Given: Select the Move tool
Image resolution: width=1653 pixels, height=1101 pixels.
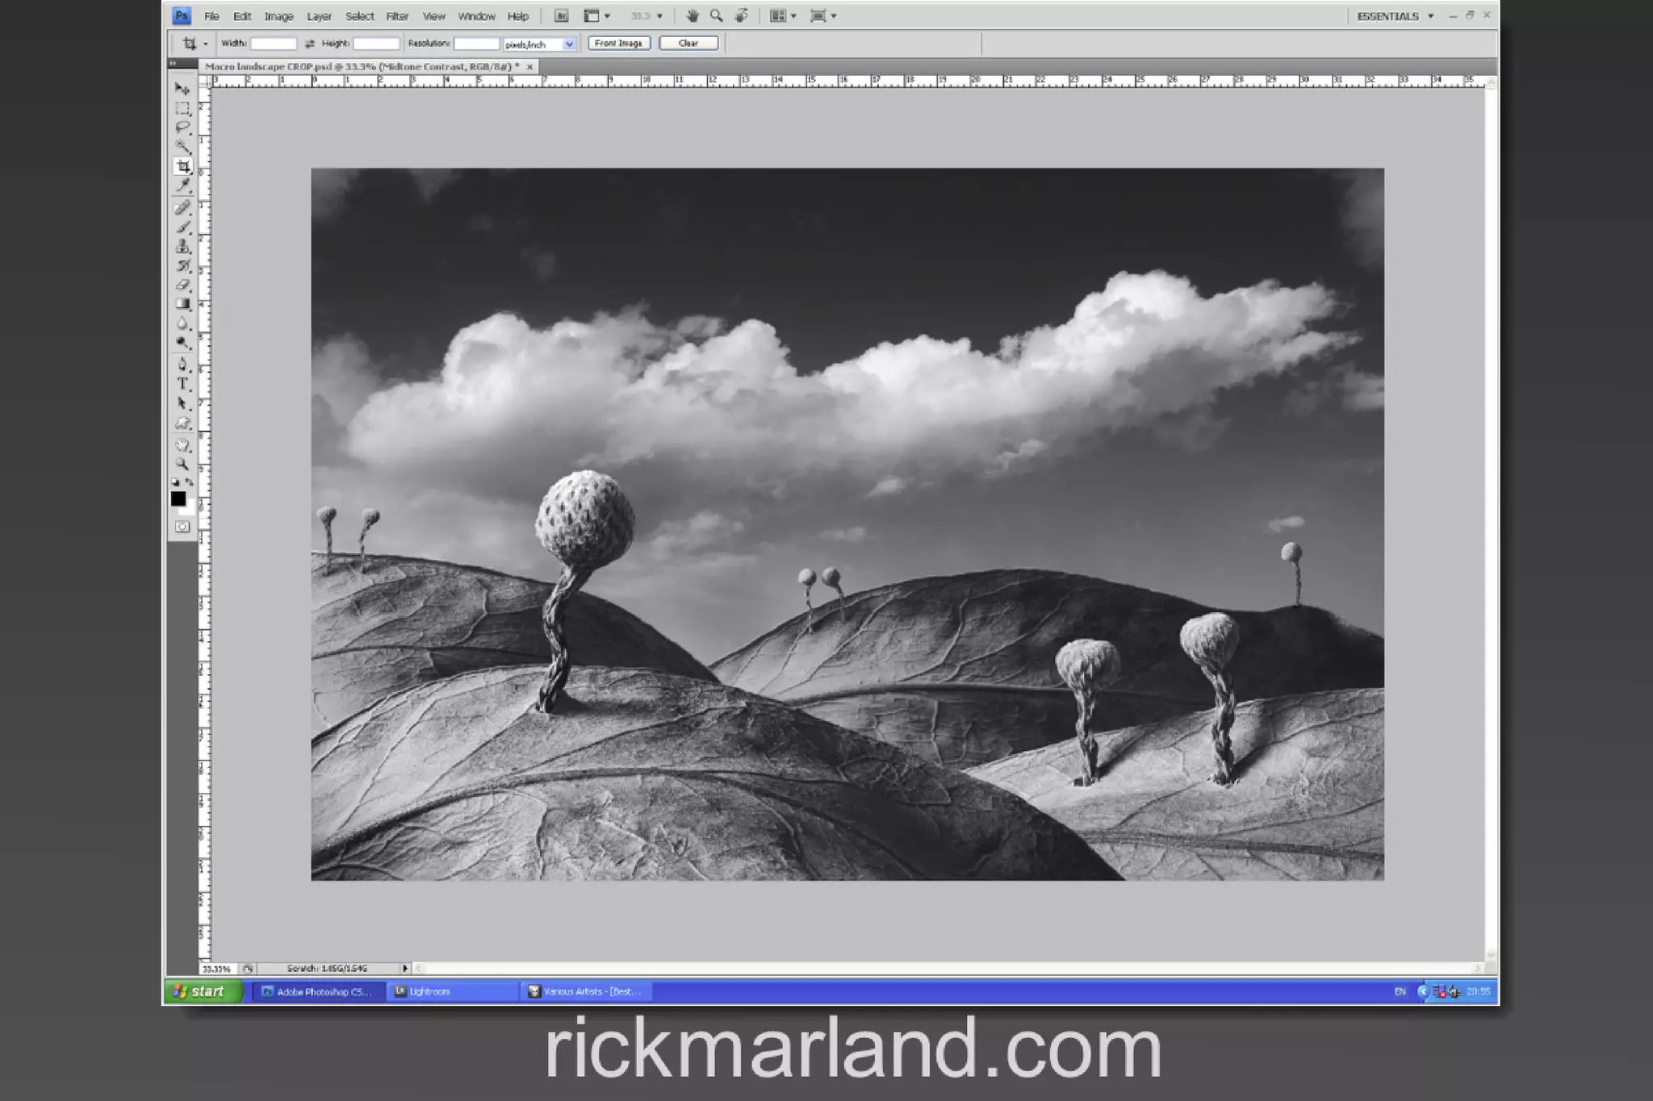Looking at the screenshot, I should [182, 88].
